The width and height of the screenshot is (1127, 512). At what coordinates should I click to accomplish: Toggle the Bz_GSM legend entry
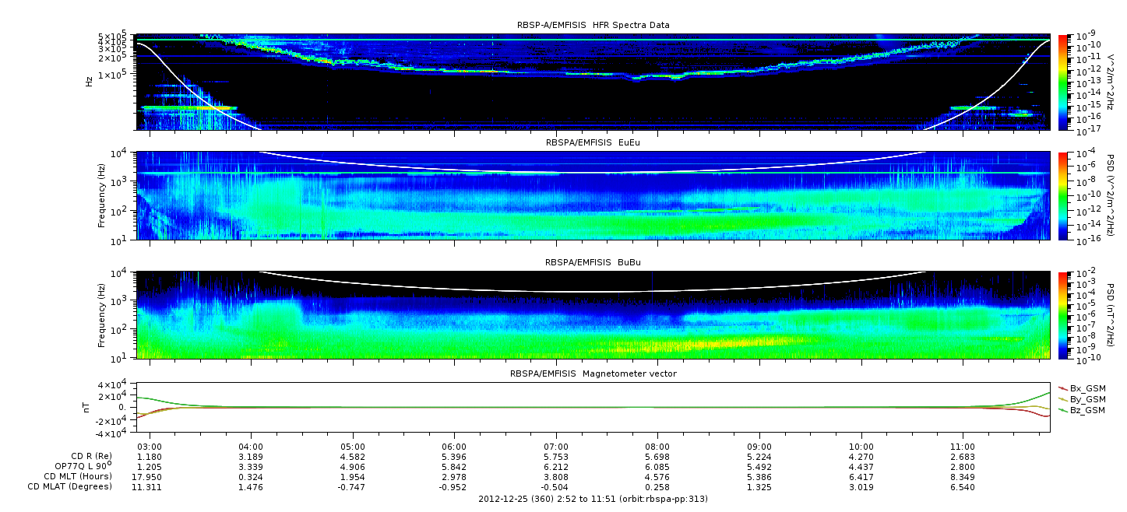click(1086, 410)
